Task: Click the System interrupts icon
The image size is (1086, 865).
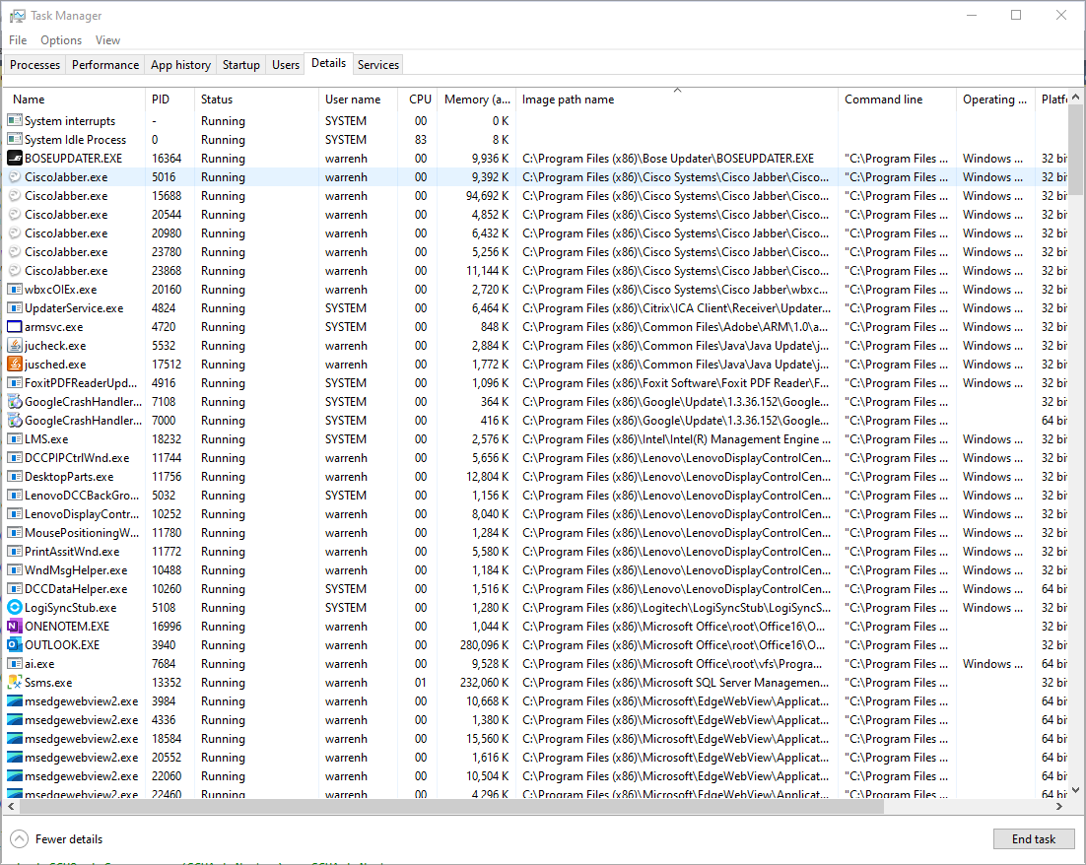Action: (15, 120)
